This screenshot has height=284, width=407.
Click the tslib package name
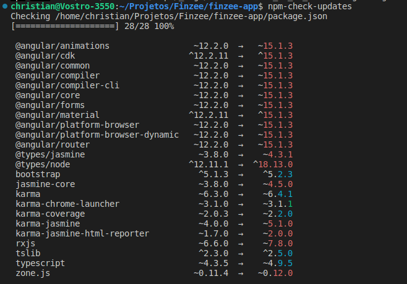pyautogui.click(x=28, y=253)
